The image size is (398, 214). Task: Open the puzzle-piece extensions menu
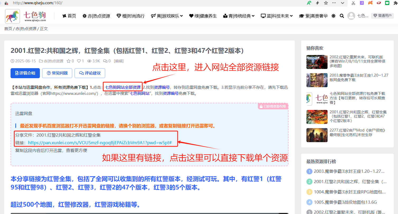click(395, 3)
